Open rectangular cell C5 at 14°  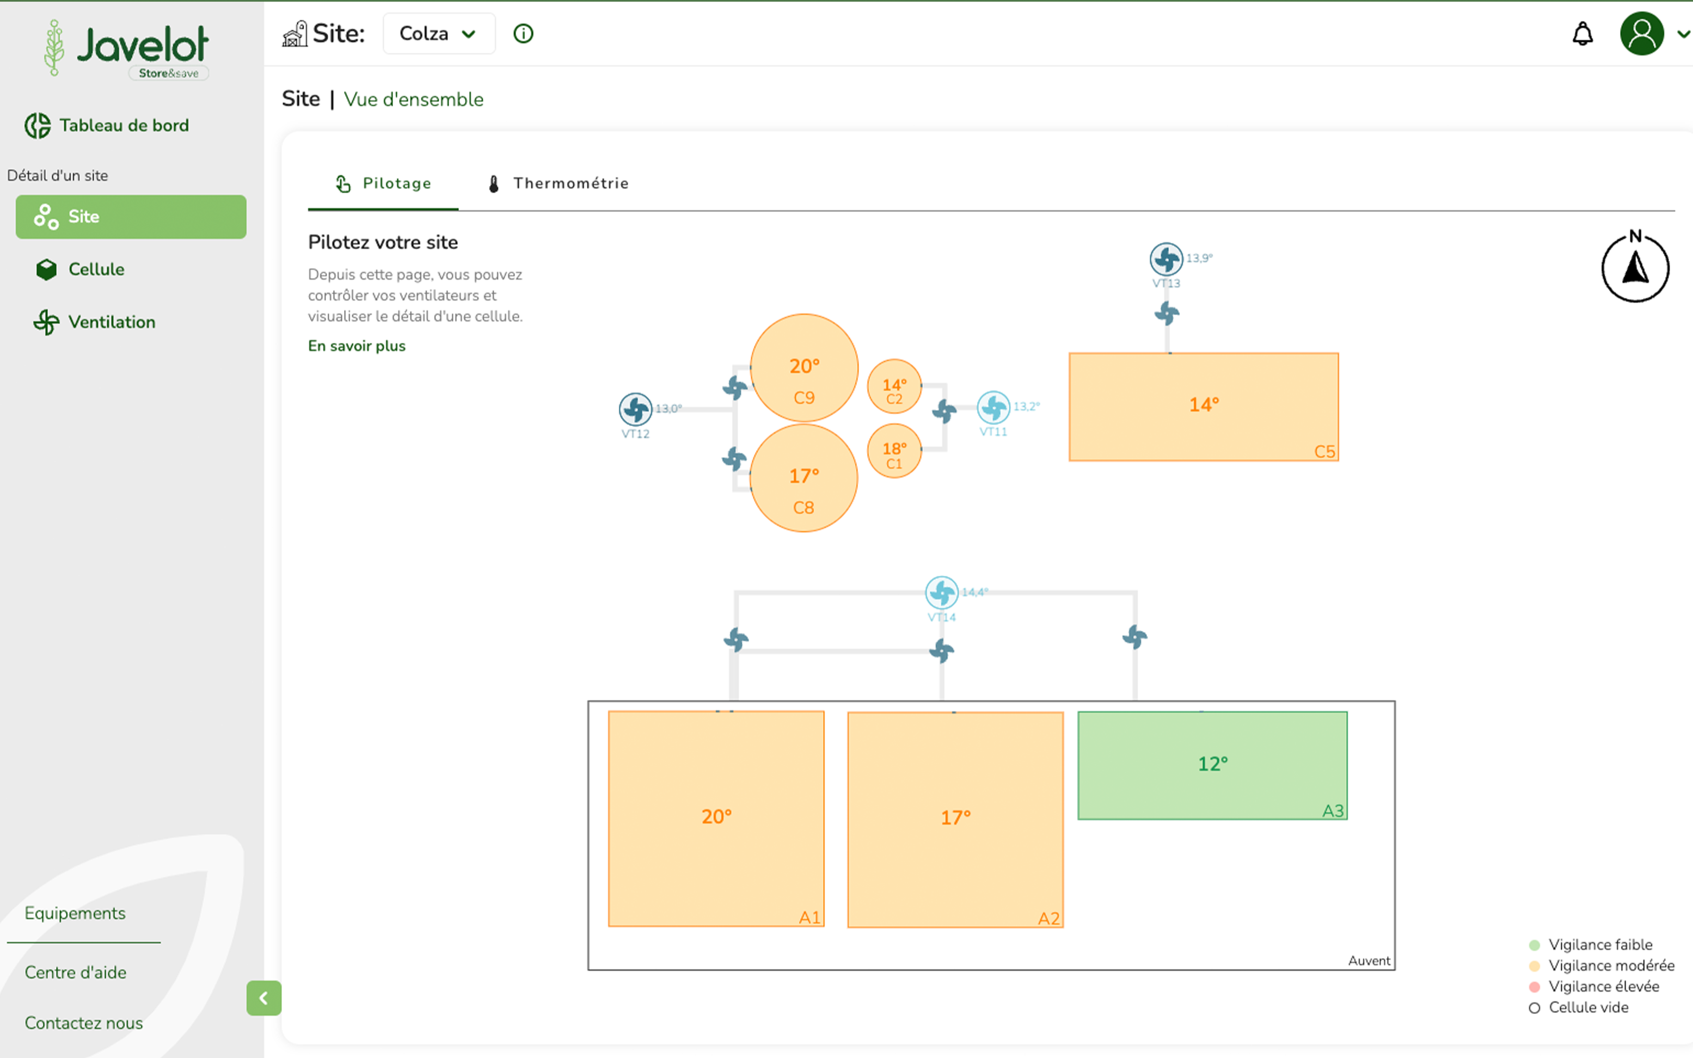1204,407
